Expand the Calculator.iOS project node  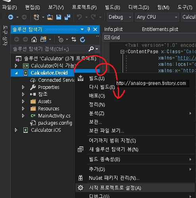(x=16, y=130)
